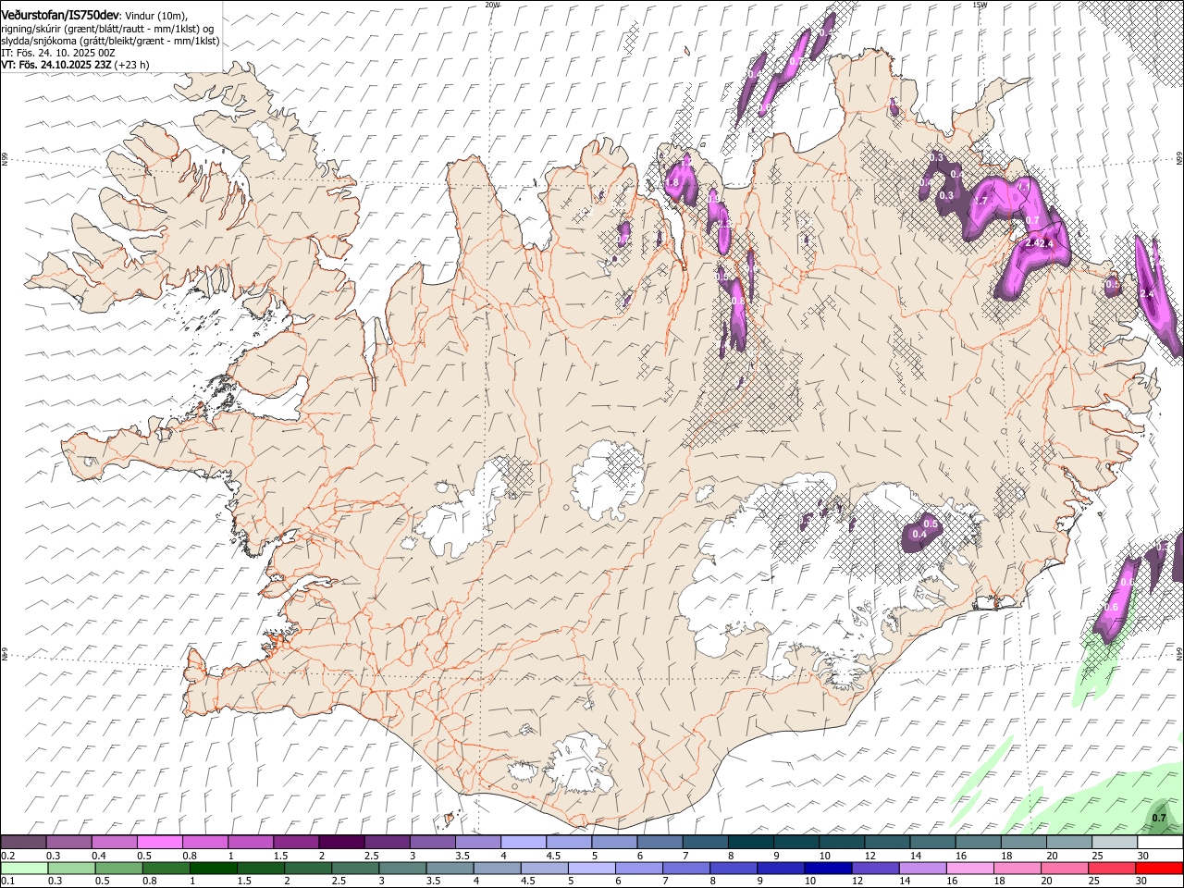
Task: Pick the bright pink swatch starting at 0.5
Action: point(159,843)
